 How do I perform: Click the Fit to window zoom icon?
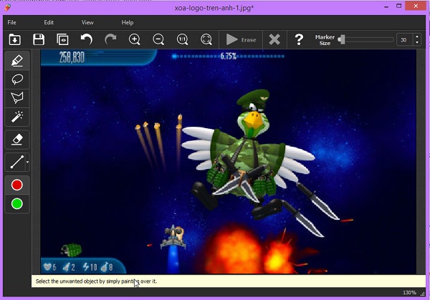tap(206, 39)
